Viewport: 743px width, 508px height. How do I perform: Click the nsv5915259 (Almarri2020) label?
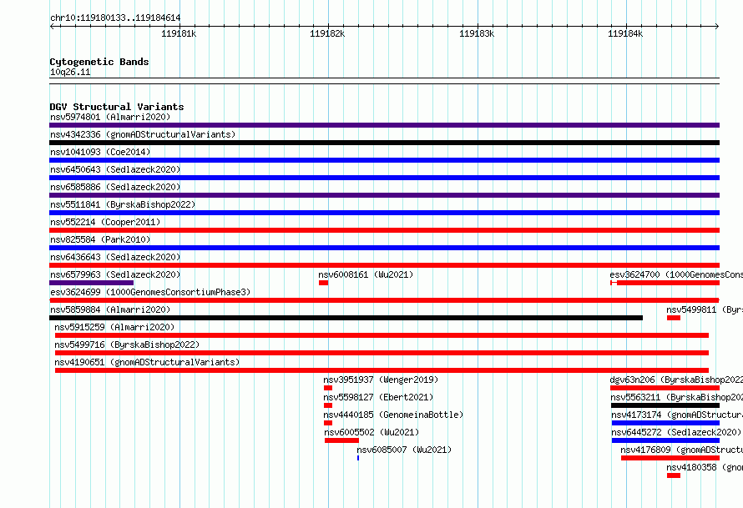114,327
